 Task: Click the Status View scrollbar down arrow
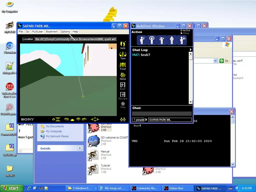(233, 164)
